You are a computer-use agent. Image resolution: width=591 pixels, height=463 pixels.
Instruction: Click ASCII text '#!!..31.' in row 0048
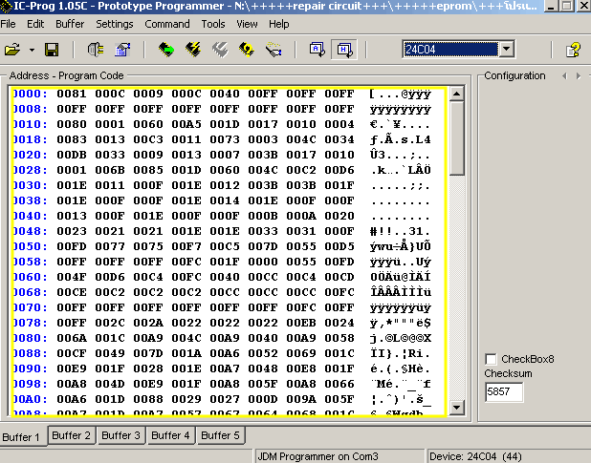400,231
